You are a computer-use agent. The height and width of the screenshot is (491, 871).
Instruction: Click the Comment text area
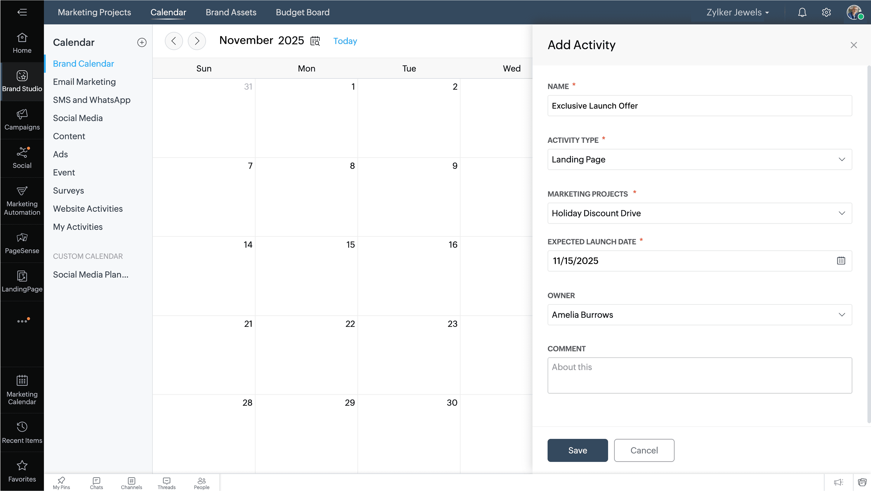[699, 375]
